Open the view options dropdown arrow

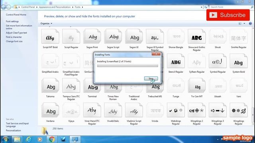click(244, 23)
